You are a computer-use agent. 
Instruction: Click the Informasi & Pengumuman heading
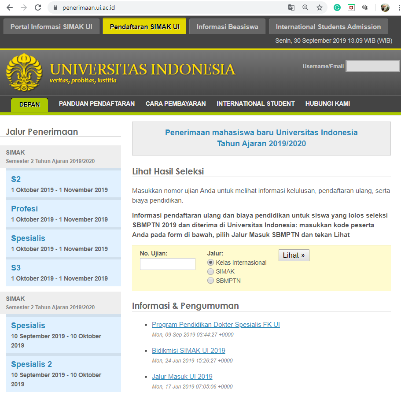185,306
